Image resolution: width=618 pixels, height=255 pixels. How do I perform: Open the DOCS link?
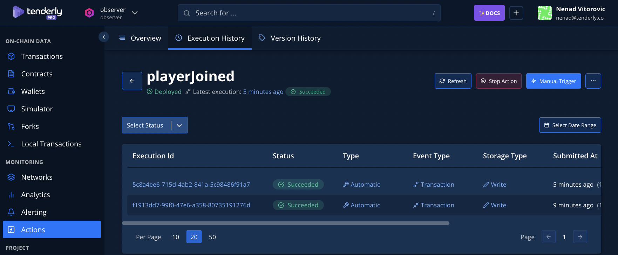tap(489, 13)
